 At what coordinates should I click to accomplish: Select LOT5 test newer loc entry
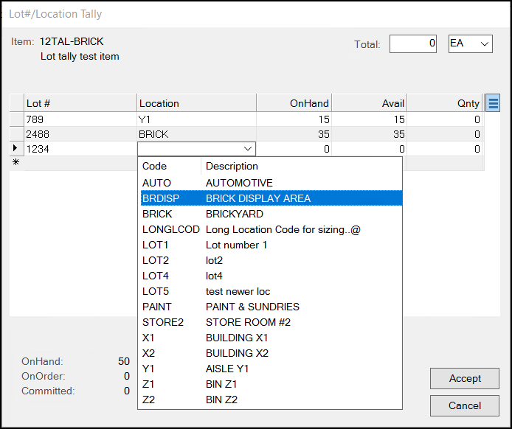point(271,291)
